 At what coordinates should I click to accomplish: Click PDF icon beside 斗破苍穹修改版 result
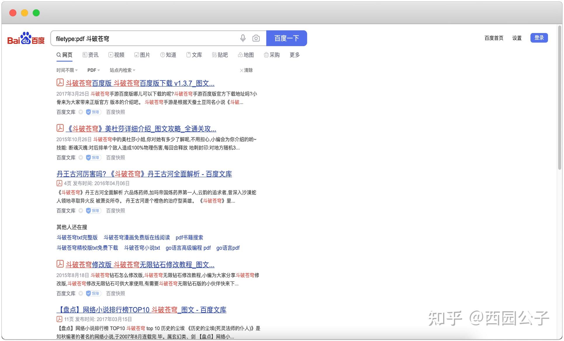pyautogui.click(x=60, y=264)
